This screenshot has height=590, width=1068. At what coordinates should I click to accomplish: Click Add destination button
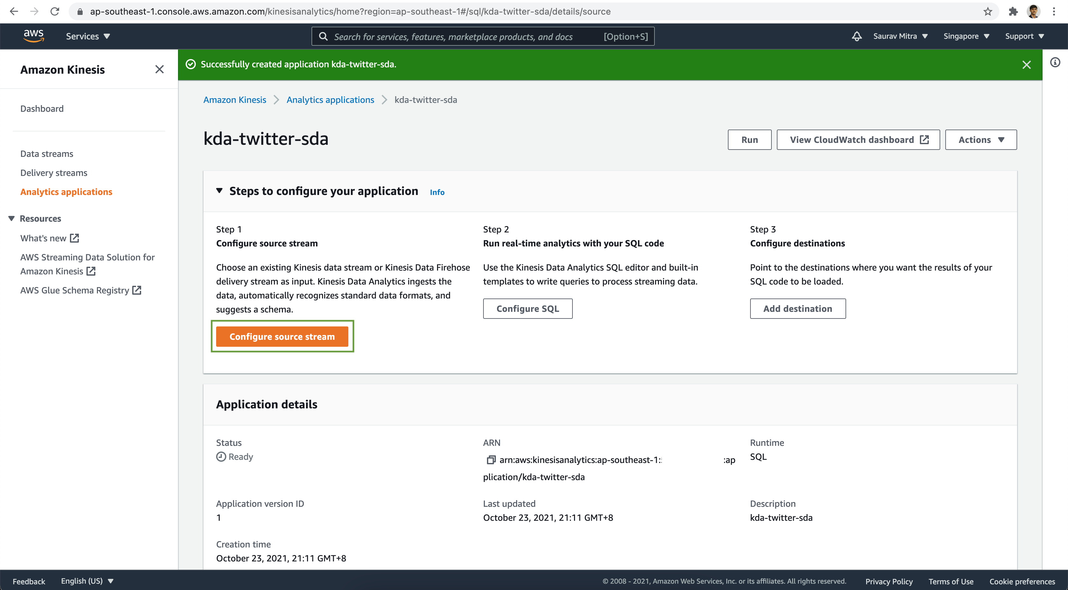coord(798,308)
